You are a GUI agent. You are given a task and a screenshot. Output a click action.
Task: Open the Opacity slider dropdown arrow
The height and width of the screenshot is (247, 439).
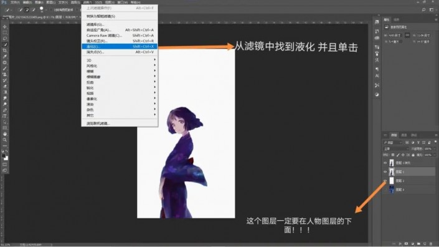click(x=434, y=149)
